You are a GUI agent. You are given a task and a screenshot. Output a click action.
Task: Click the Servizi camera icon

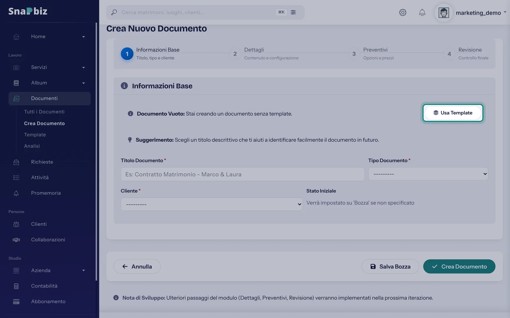point(16,67)
